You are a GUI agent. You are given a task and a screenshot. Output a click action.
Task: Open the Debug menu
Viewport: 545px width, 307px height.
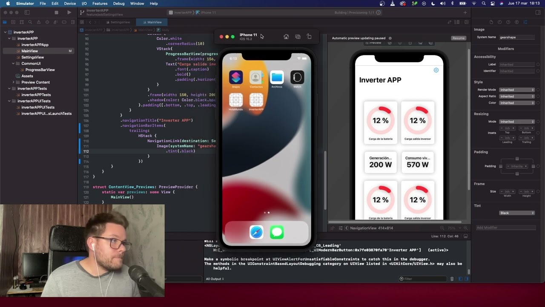[119, 3]
